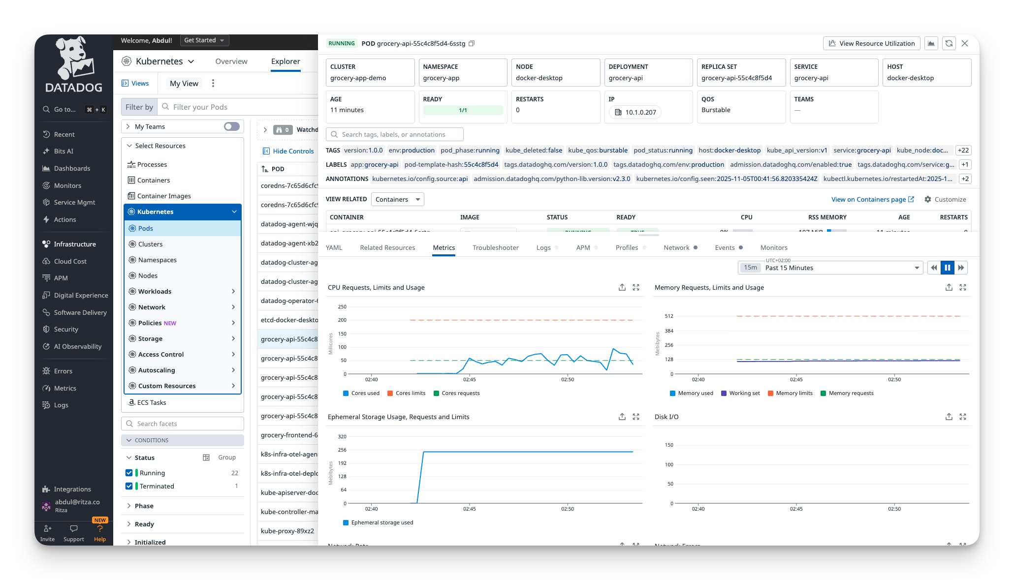Export the CPU Requests chart

tap(622, 287)
